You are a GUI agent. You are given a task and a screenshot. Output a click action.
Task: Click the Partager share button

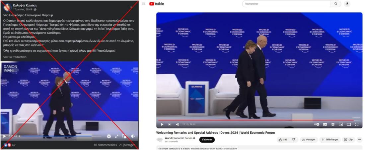[309, 140]
